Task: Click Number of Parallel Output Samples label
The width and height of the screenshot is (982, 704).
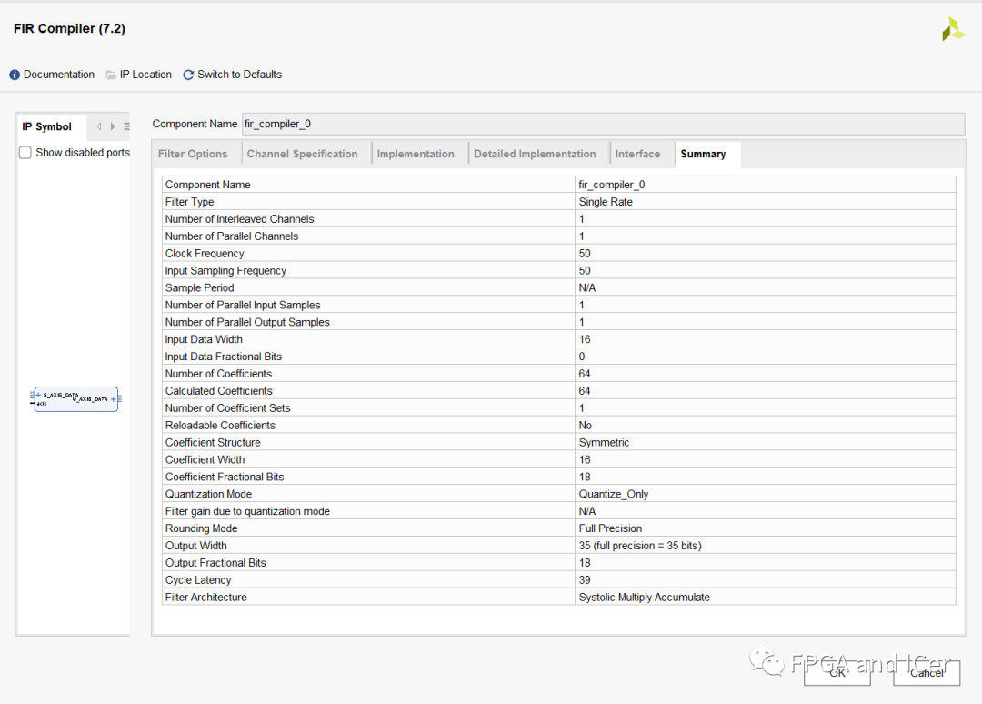Action: (247, 323)
